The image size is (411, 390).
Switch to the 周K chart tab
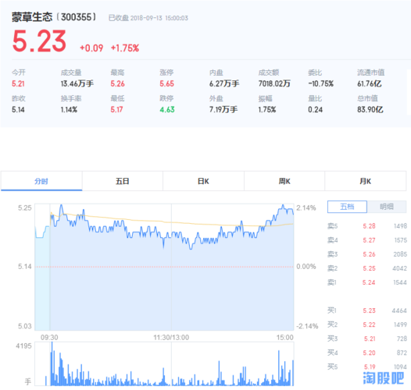pyautogui.click(x=284, y=181)
